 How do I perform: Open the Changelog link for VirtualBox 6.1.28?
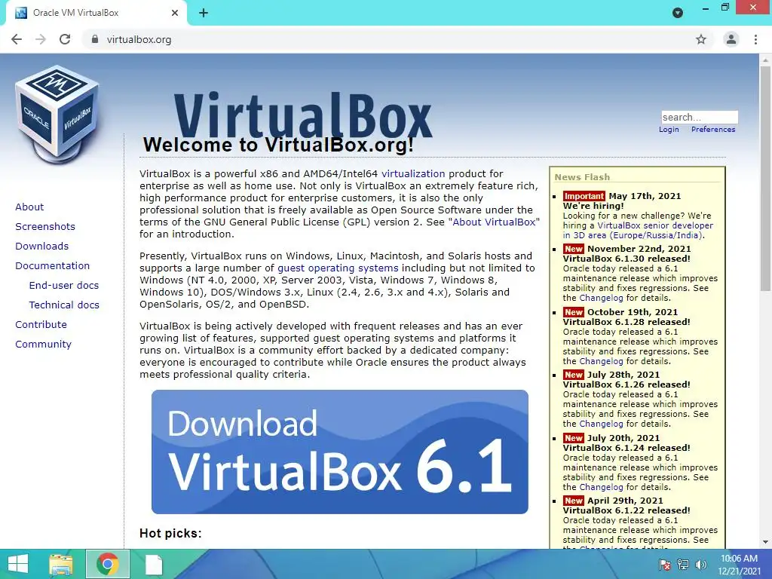(601, 361)
